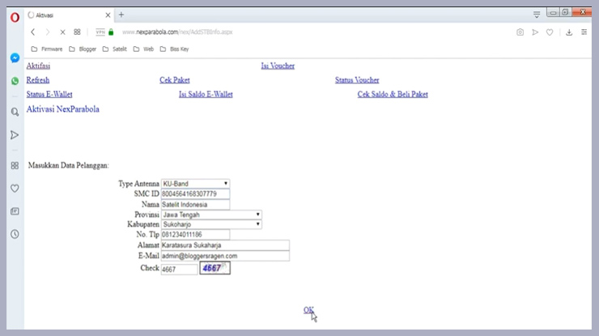Click the address bar URL
This screenshot has height=336, width=599.
(x=177, y=32)
